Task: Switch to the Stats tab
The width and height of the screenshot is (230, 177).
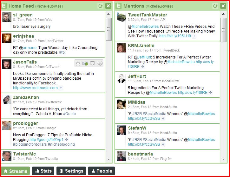Action: [43, 171]
